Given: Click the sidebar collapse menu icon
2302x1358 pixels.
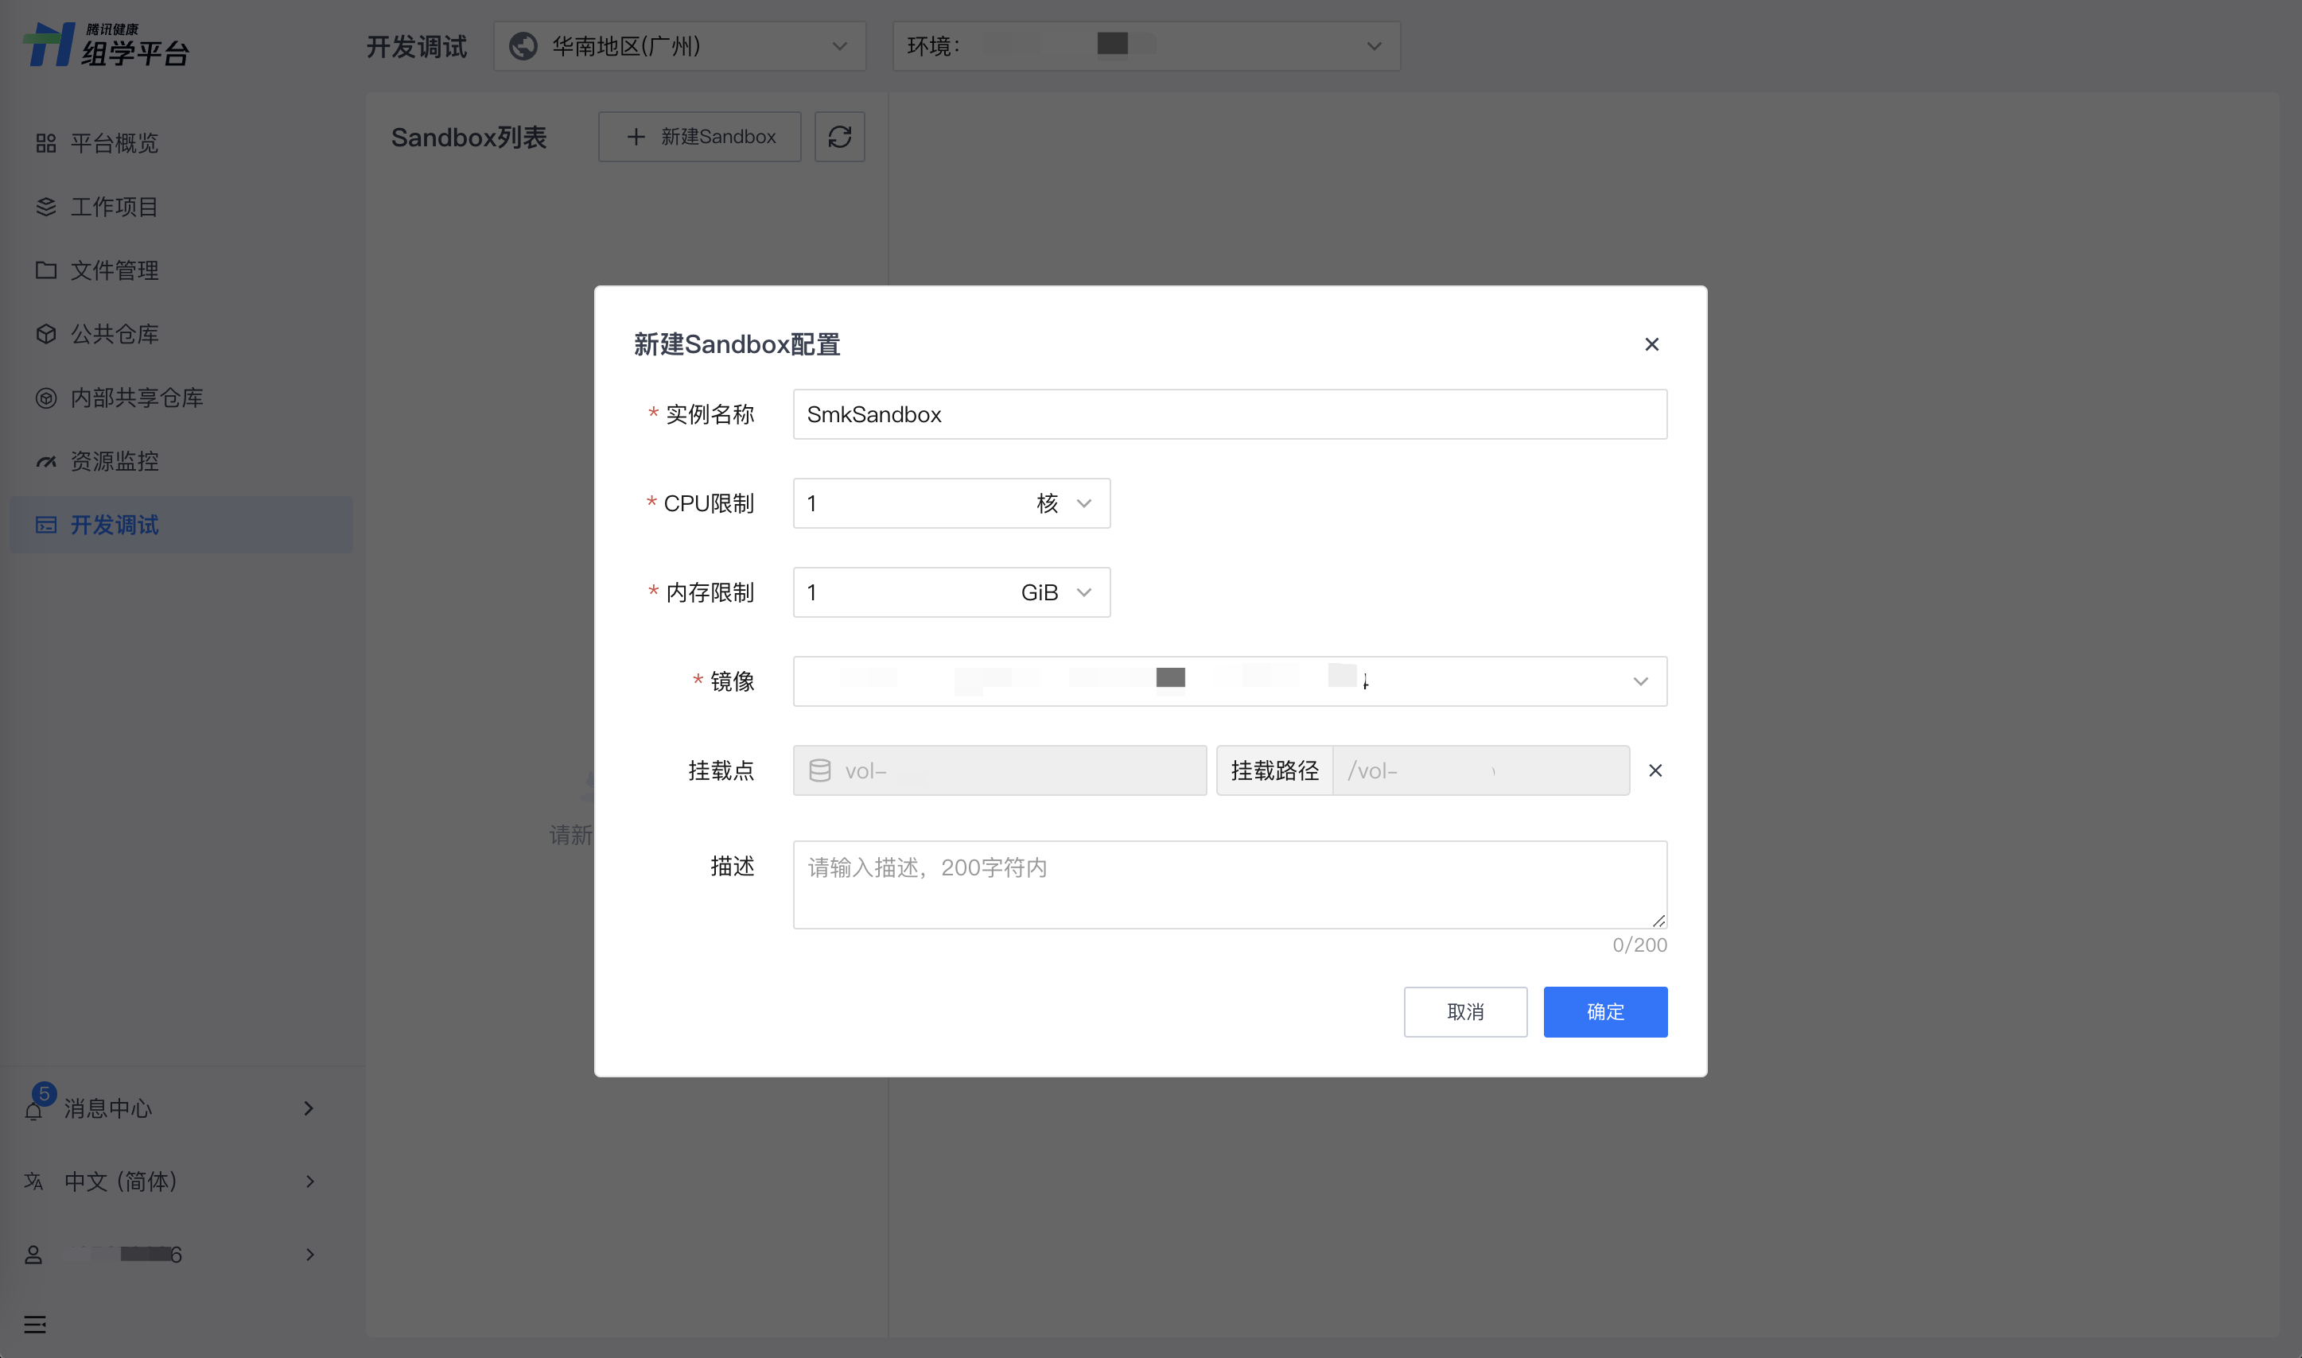Looking at the screenshot, I should pos(35,1324).
